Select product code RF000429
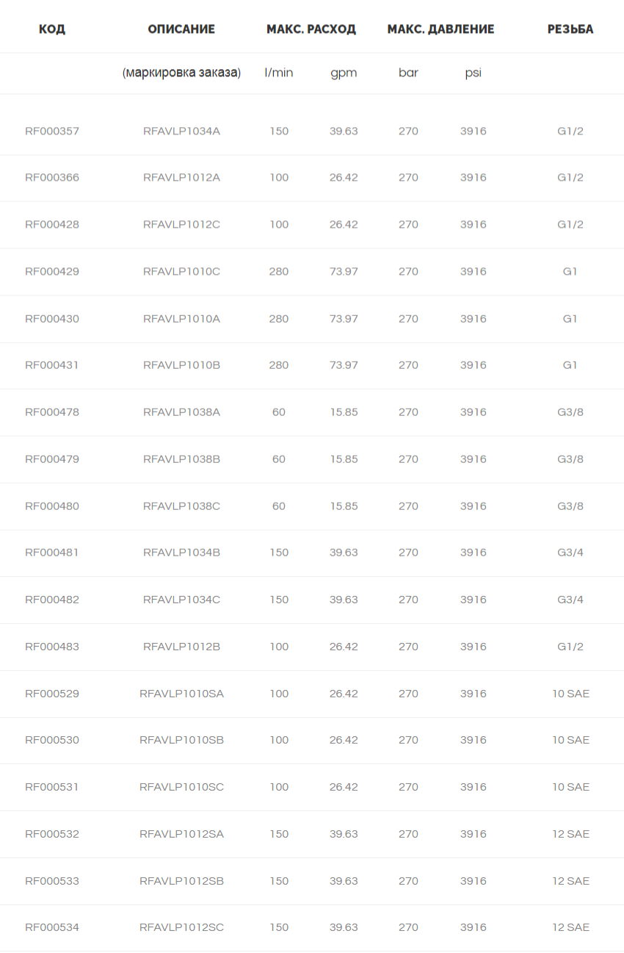The image size is (624, 953). pyautogui.click(x=52, y=272)
